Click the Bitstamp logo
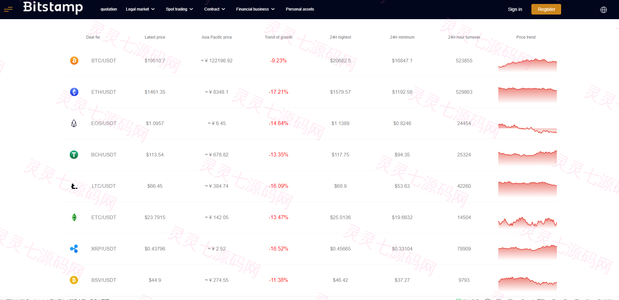The image size is (619, 300). [53, 7]
